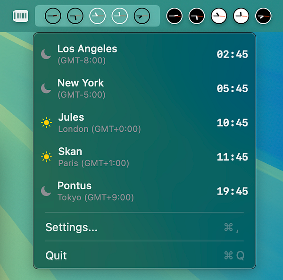
Task: Click the third white-outlined clock icon
Action: (98, 16)
